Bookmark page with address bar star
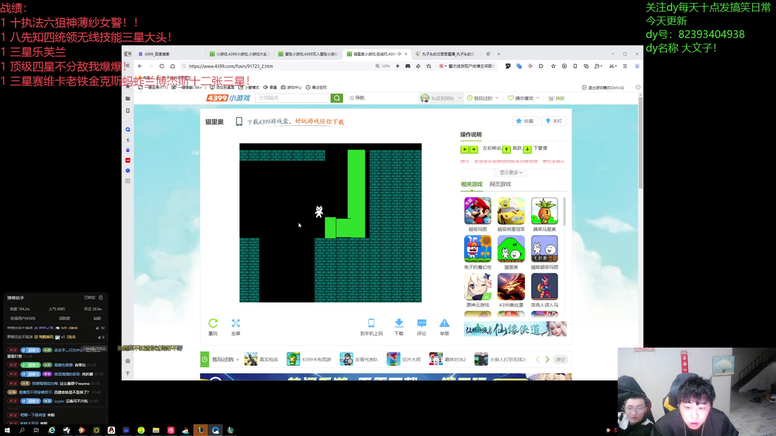Viewport: 776px width, 436px height. click(429, 66)
